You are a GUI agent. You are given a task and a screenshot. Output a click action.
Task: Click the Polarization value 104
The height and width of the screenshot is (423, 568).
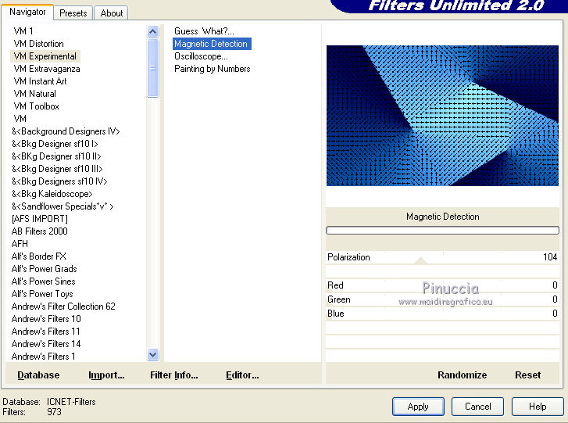point(550,257)
